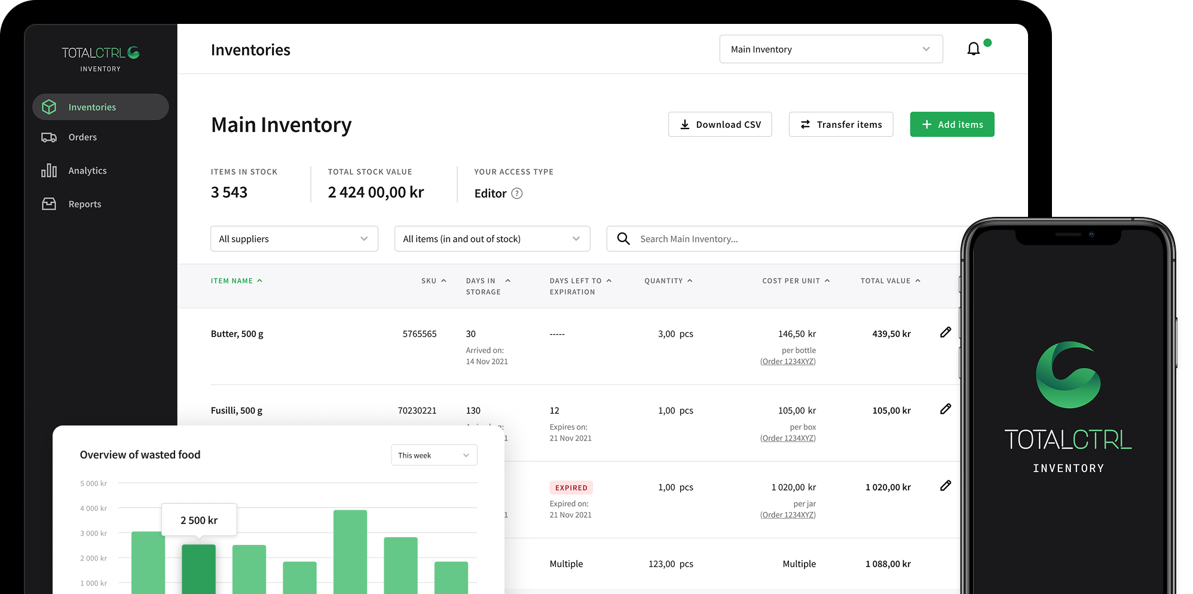Screen dimensions: 1193x594
Task: Click the tallest bar in wasted food chart
Action: click(350, 552)
